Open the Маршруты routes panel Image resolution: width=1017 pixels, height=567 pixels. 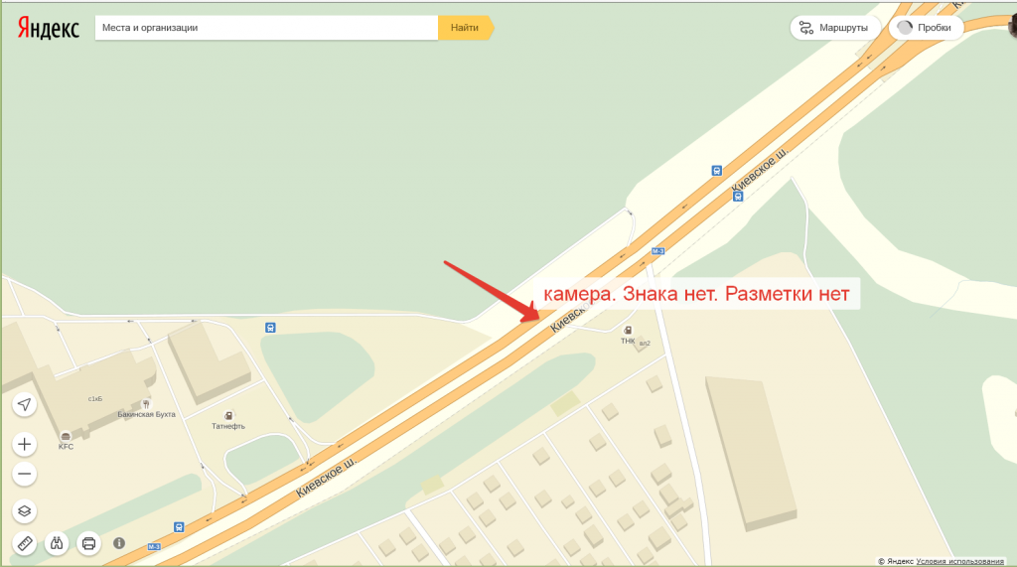point(835,28)
